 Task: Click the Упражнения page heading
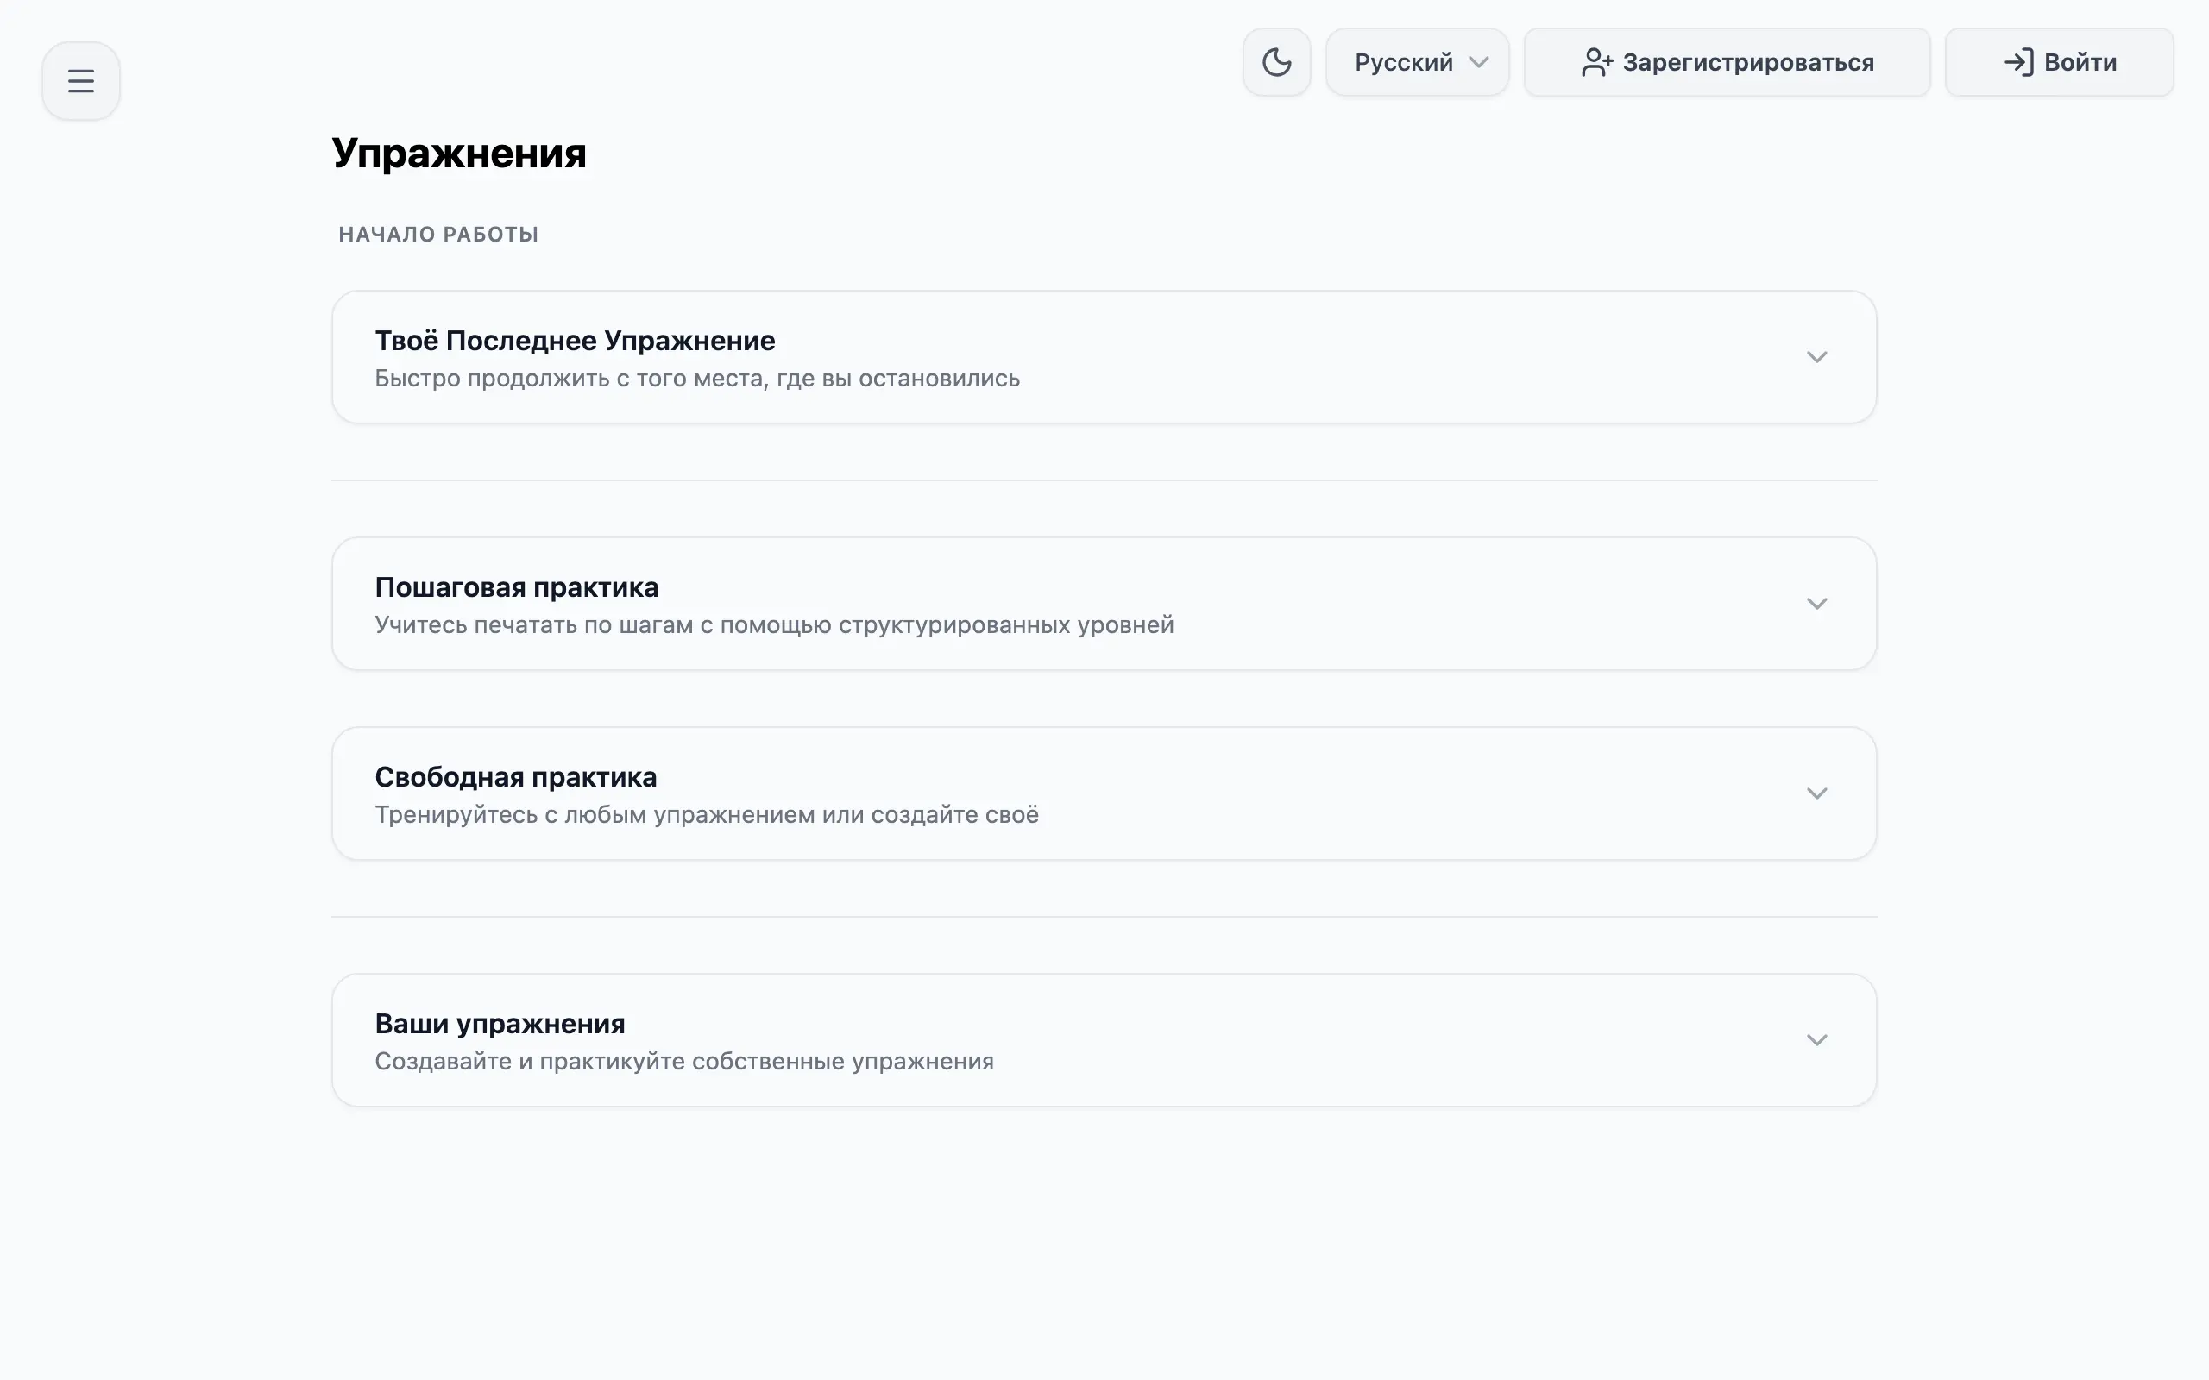[x=460, y=153]
